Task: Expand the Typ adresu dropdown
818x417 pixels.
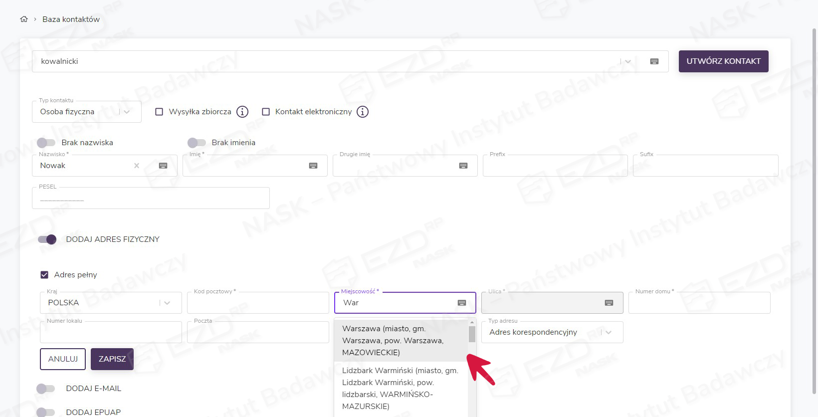Action: pyautogui.click(x=609, y=332)
